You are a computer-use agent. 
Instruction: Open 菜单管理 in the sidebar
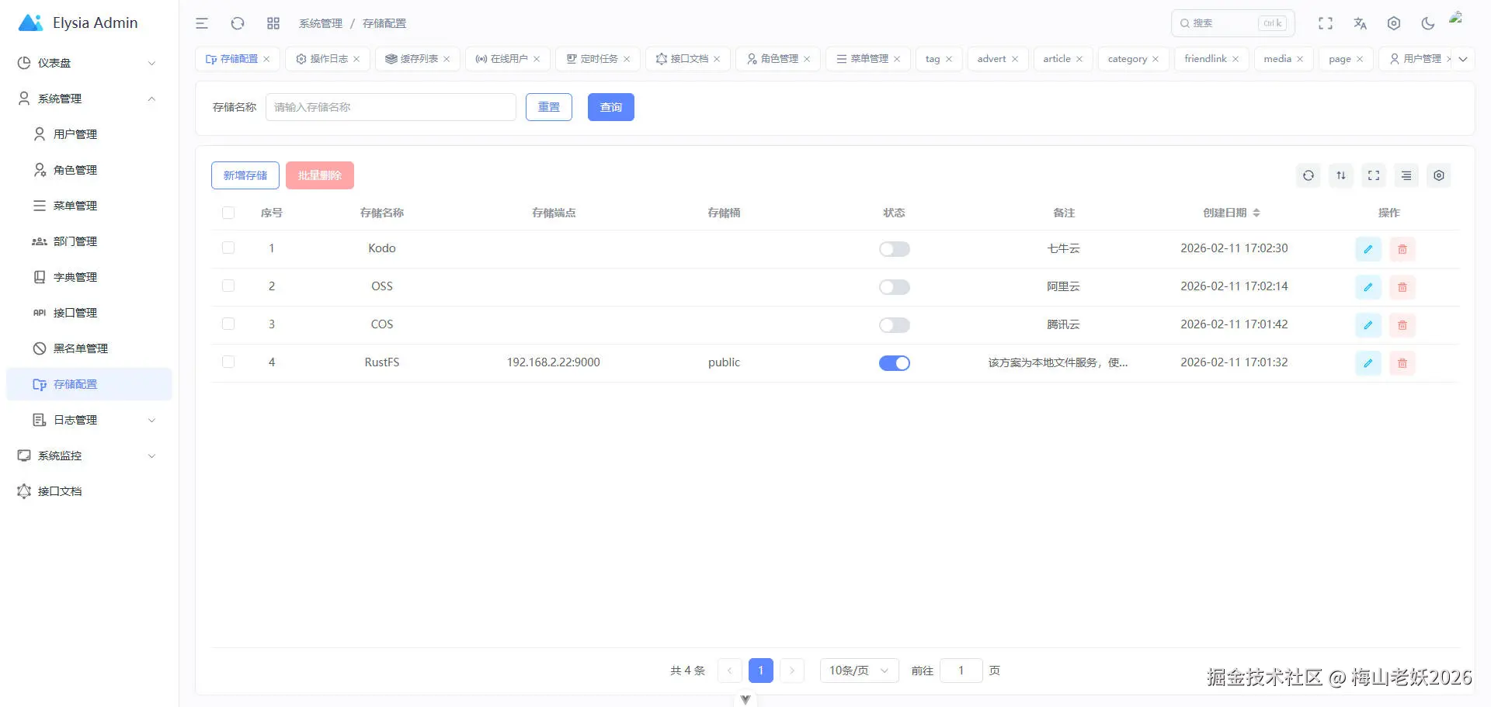coord(89,206)
